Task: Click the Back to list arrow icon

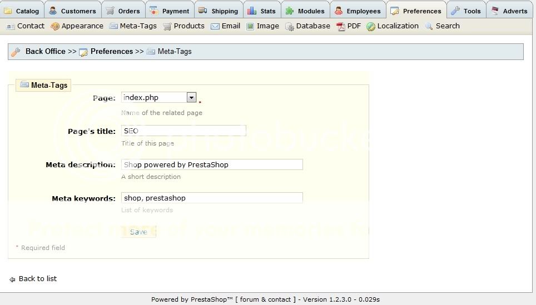Action: (x=12, y=279)
